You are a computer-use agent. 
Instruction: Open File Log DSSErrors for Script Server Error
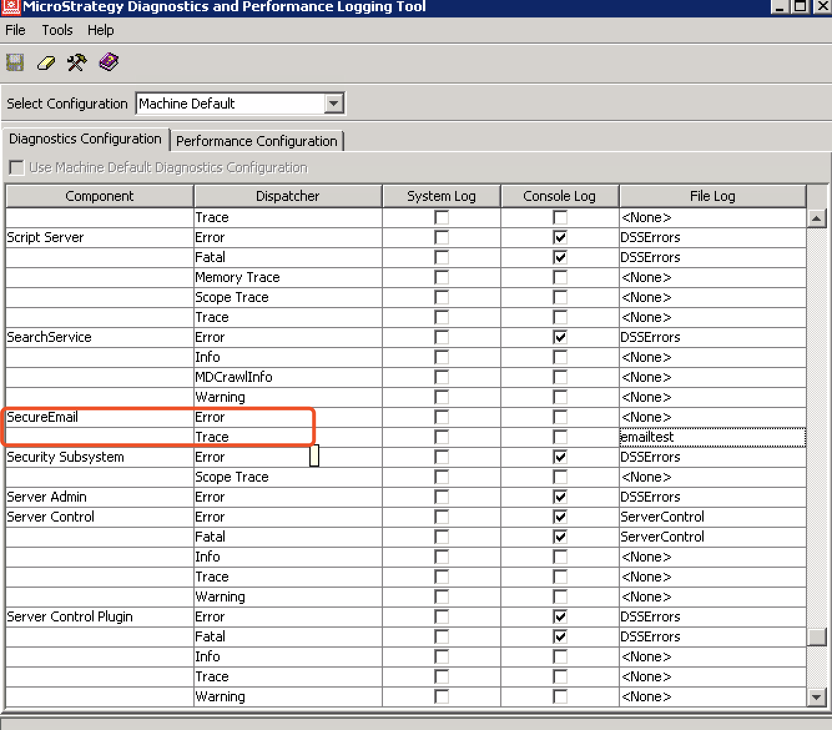[x=713, y=237]
